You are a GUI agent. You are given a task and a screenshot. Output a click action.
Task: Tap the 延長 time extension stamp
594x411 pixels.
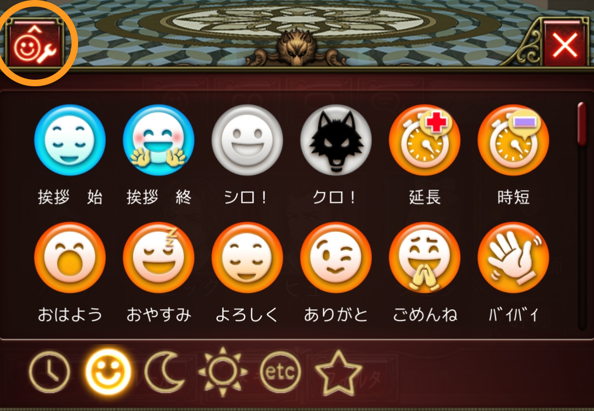[424, 140]
